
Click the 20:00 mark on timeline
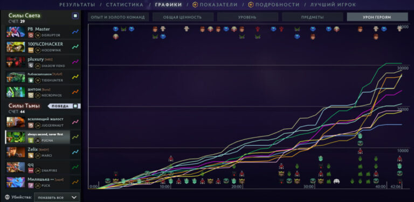237,186
